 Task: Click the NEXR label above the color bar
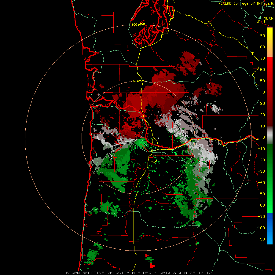[269, 18]
